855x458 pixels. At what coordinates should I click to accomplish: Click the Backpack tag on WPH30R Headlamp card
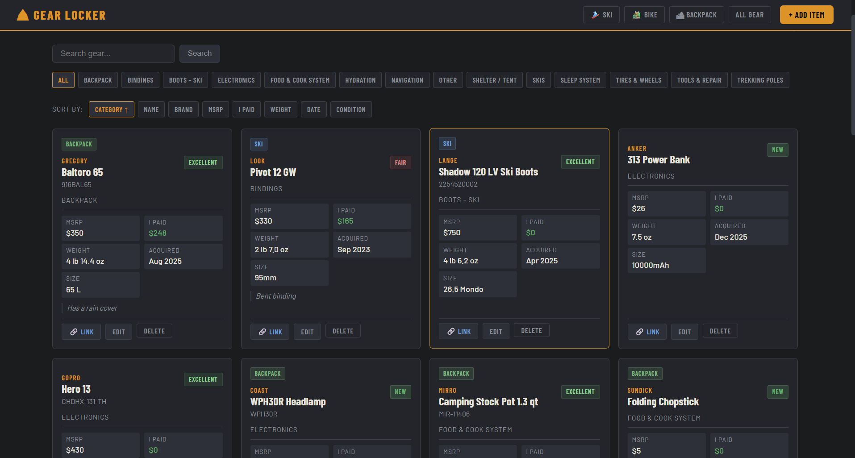pyautogui.click(x=267, y=374)
